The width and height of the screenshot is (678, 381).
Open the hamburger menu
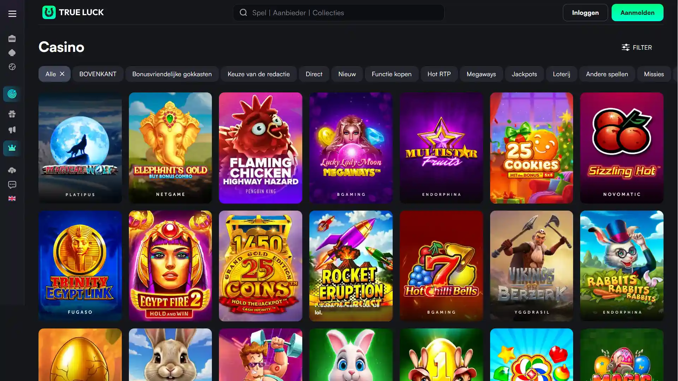tap(12, 14)
